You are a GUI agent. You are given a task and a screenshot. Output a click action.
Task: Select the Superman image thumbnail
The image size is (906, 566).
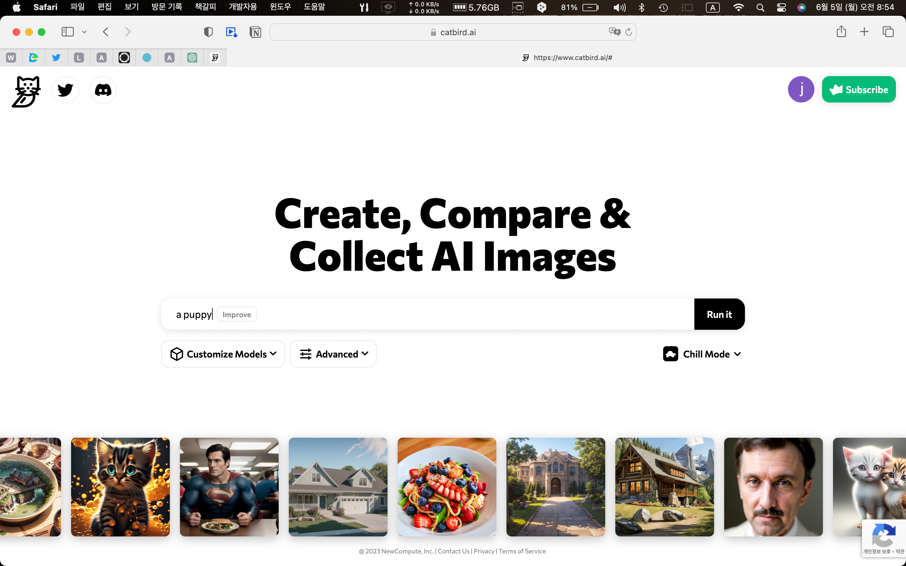pyautogui.click(x=229, y=487)
